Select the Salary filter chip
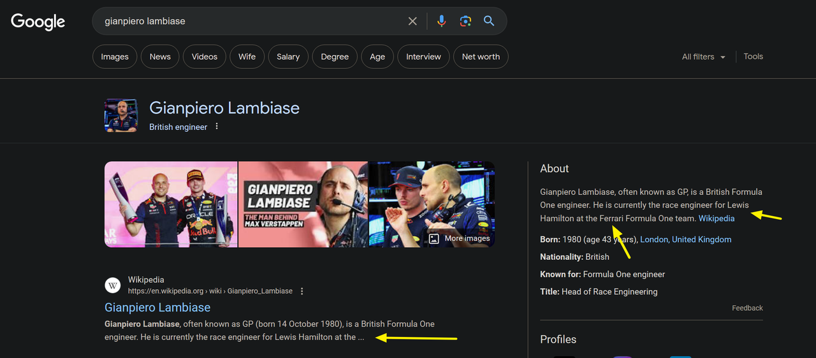 pos(288,57)
